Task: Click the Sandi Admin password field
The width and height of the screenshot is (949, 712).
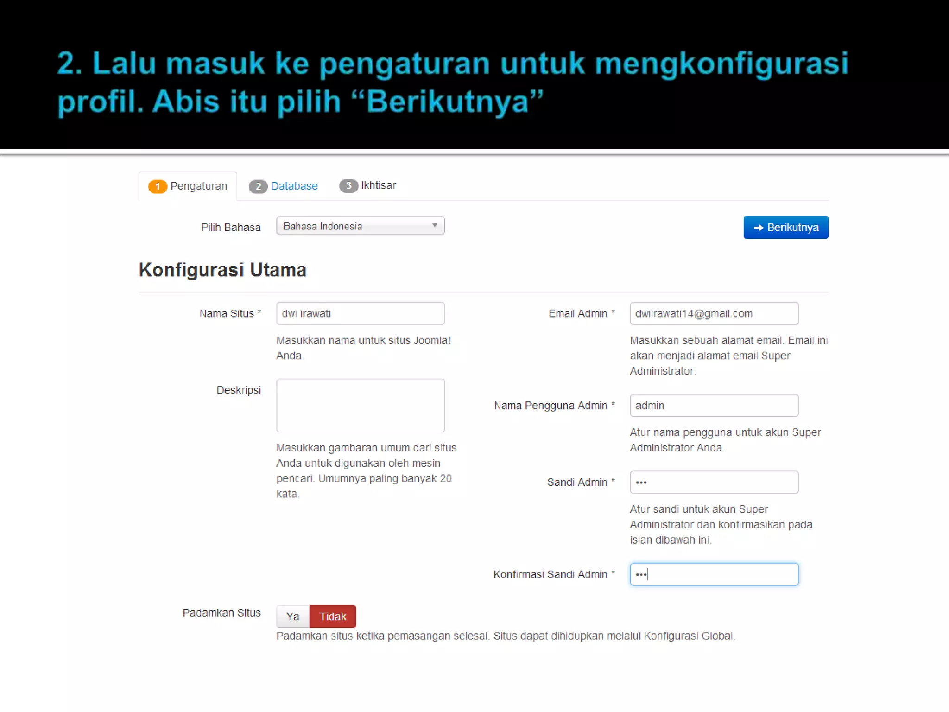Action: pos(714,482)
